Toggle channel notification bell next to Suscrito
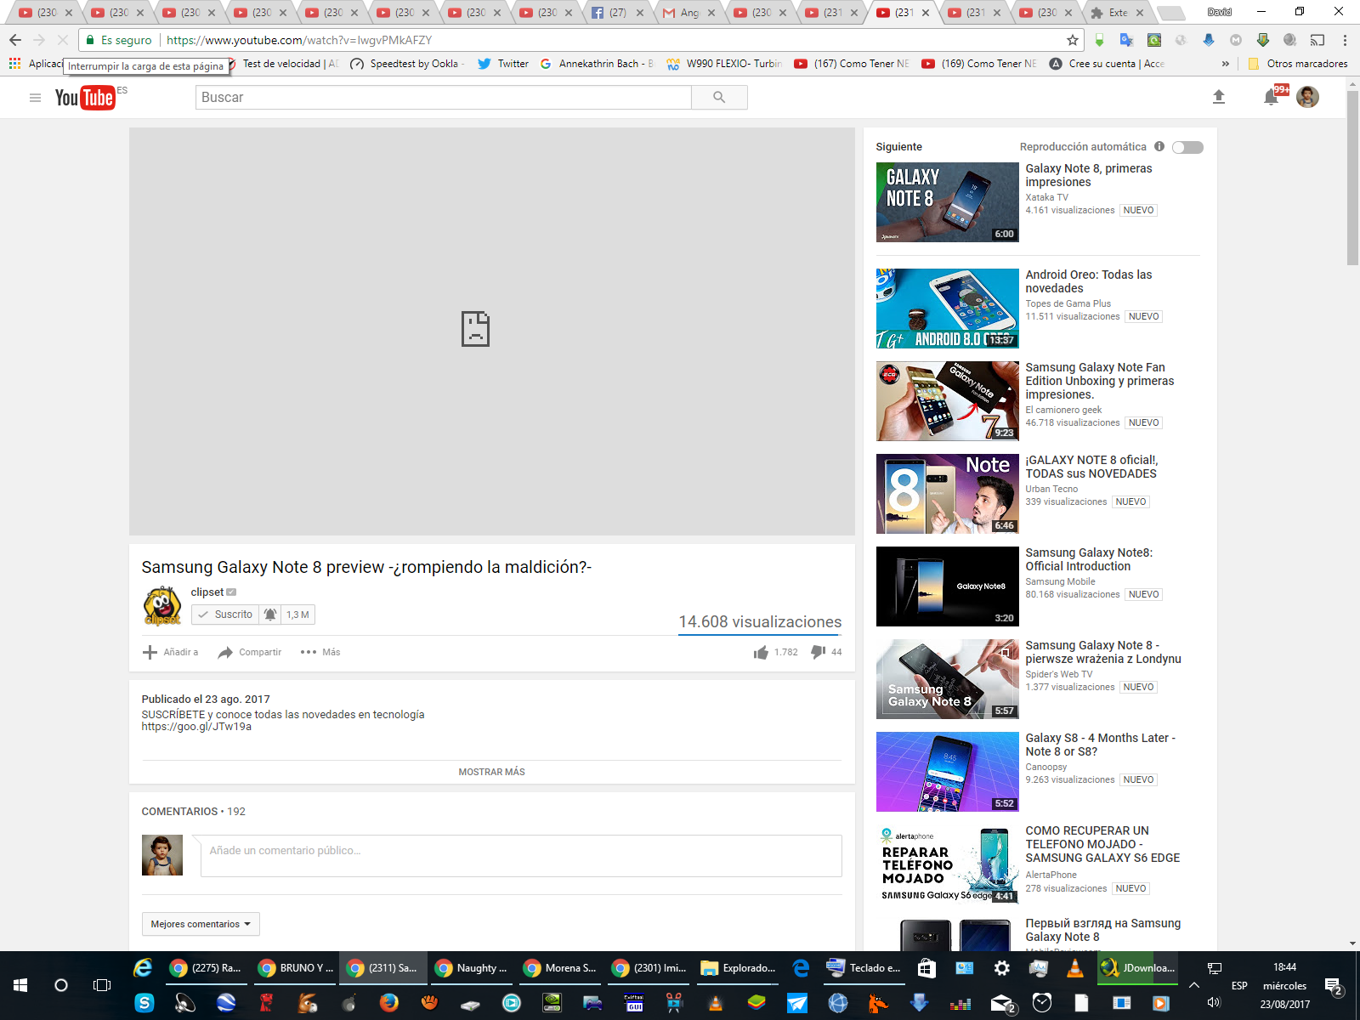Viewport: 1360px width, 1020px height. click(x=270, y=615)
